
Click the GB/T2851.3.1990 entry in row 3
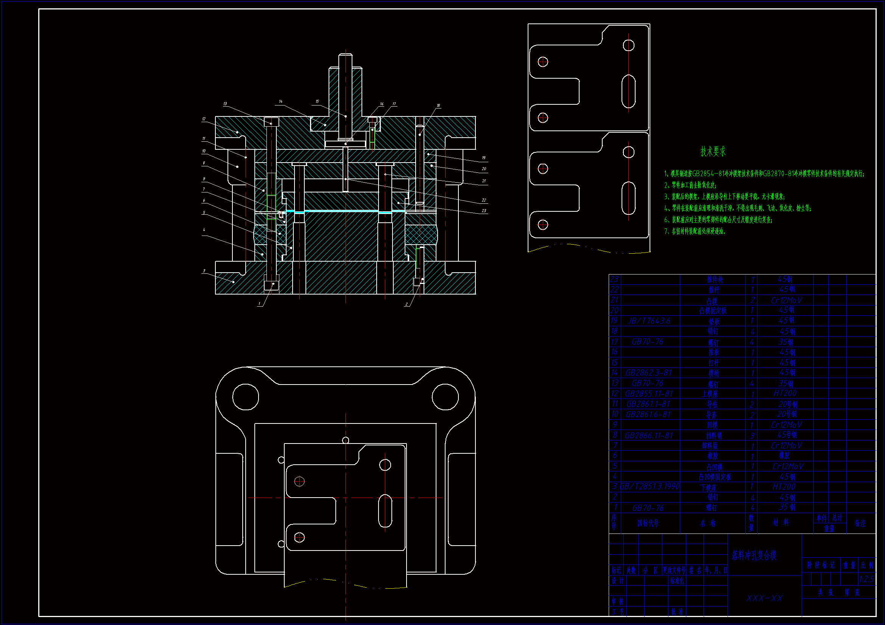point(650,487)
